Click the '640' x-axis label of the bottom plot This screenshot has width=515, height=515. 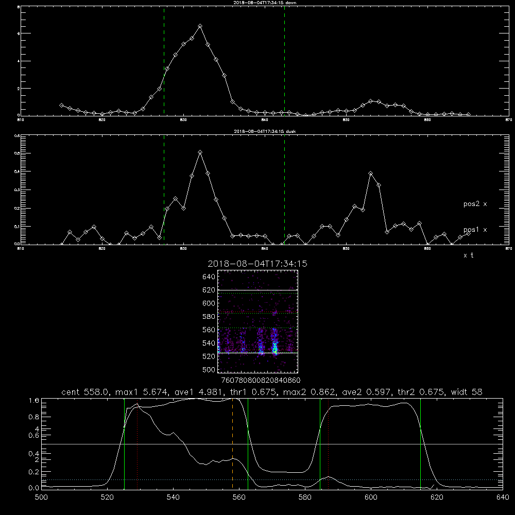click(x=503, y=497)
